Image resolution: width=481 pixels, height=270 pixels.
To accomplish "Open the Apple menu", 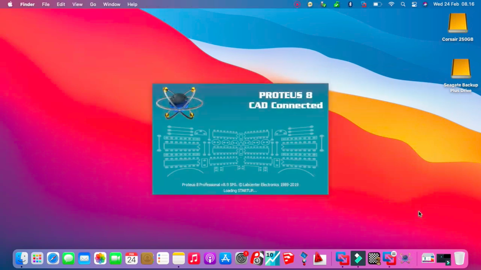I will pyautogui.click(x=10, y=4).
